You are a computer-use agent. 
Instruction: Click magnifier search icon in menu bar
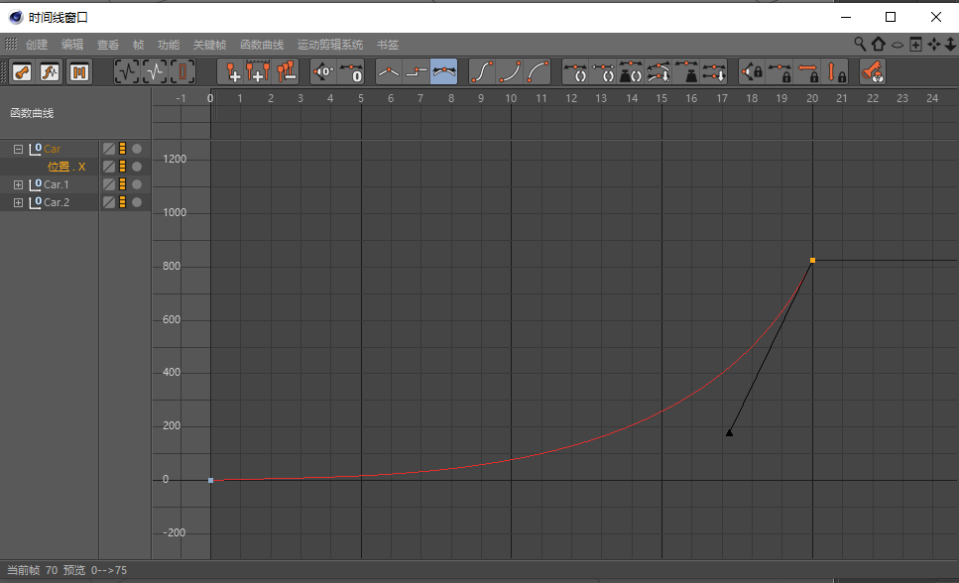(x=860, y=44)
